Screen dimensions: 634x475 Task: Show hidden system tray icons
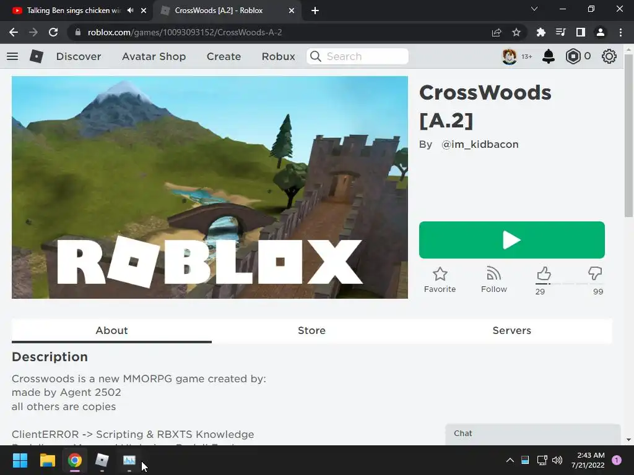(x=510, y=460)
